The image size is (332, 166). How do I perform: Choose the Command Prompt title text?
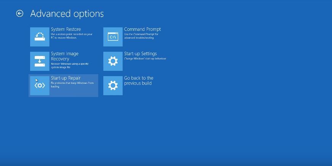(143, 29)
